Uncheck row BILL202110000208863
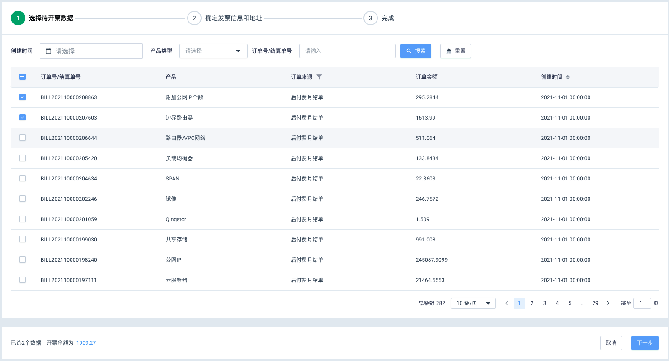The width and height of the screenshot is (669, 361). [x=23, y=97]
